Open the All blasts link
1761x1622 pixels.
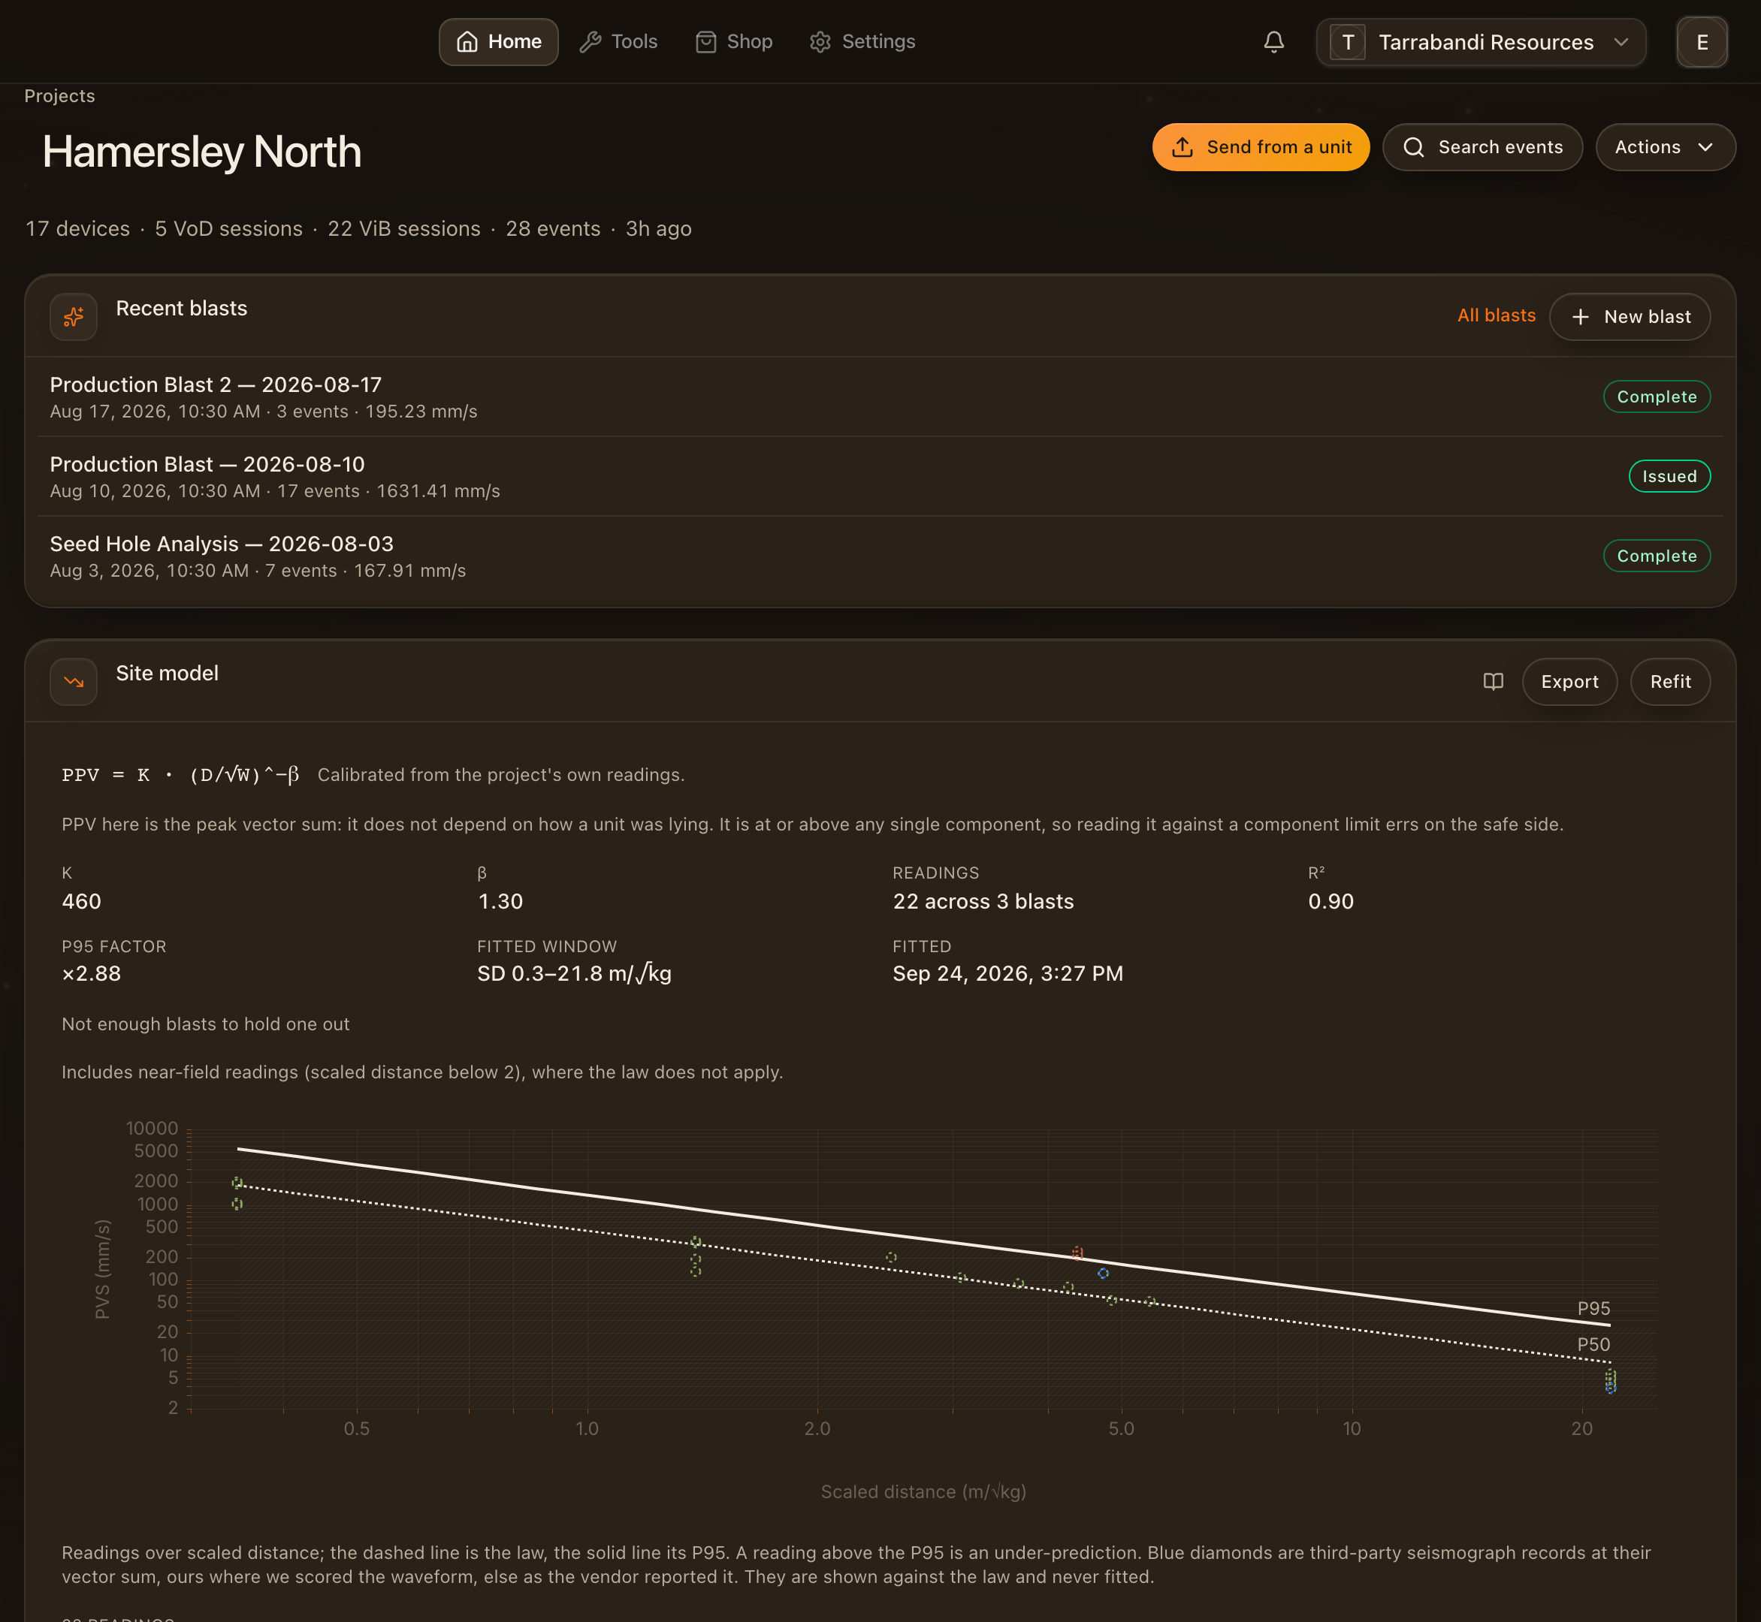1496,315
